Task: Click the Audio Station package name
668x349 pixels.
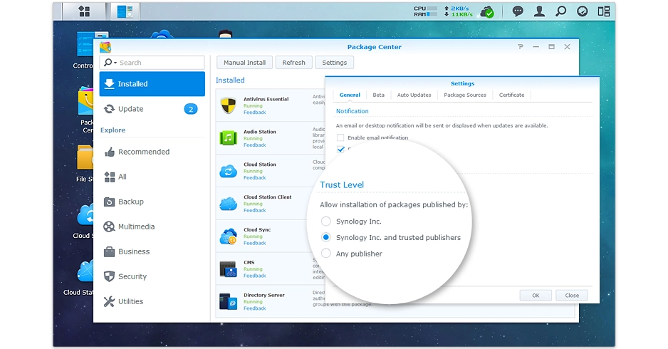Action: 260,132
